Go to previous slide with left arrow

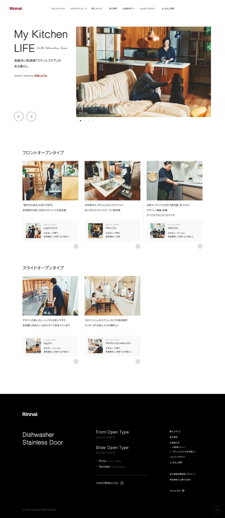coord(19,117)
